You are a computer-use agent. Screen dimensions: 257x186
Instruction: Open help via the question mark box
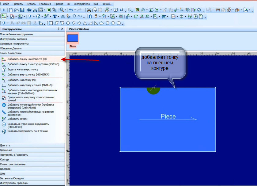[x=115, y=10]
